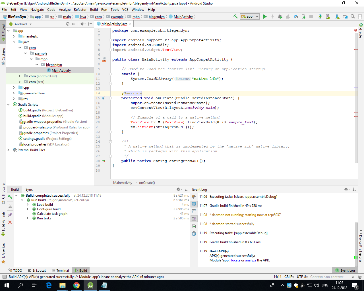Hide the Event Log panel via hide icon
The height and width of the screenshot is (291, 364).
(354, 189)
